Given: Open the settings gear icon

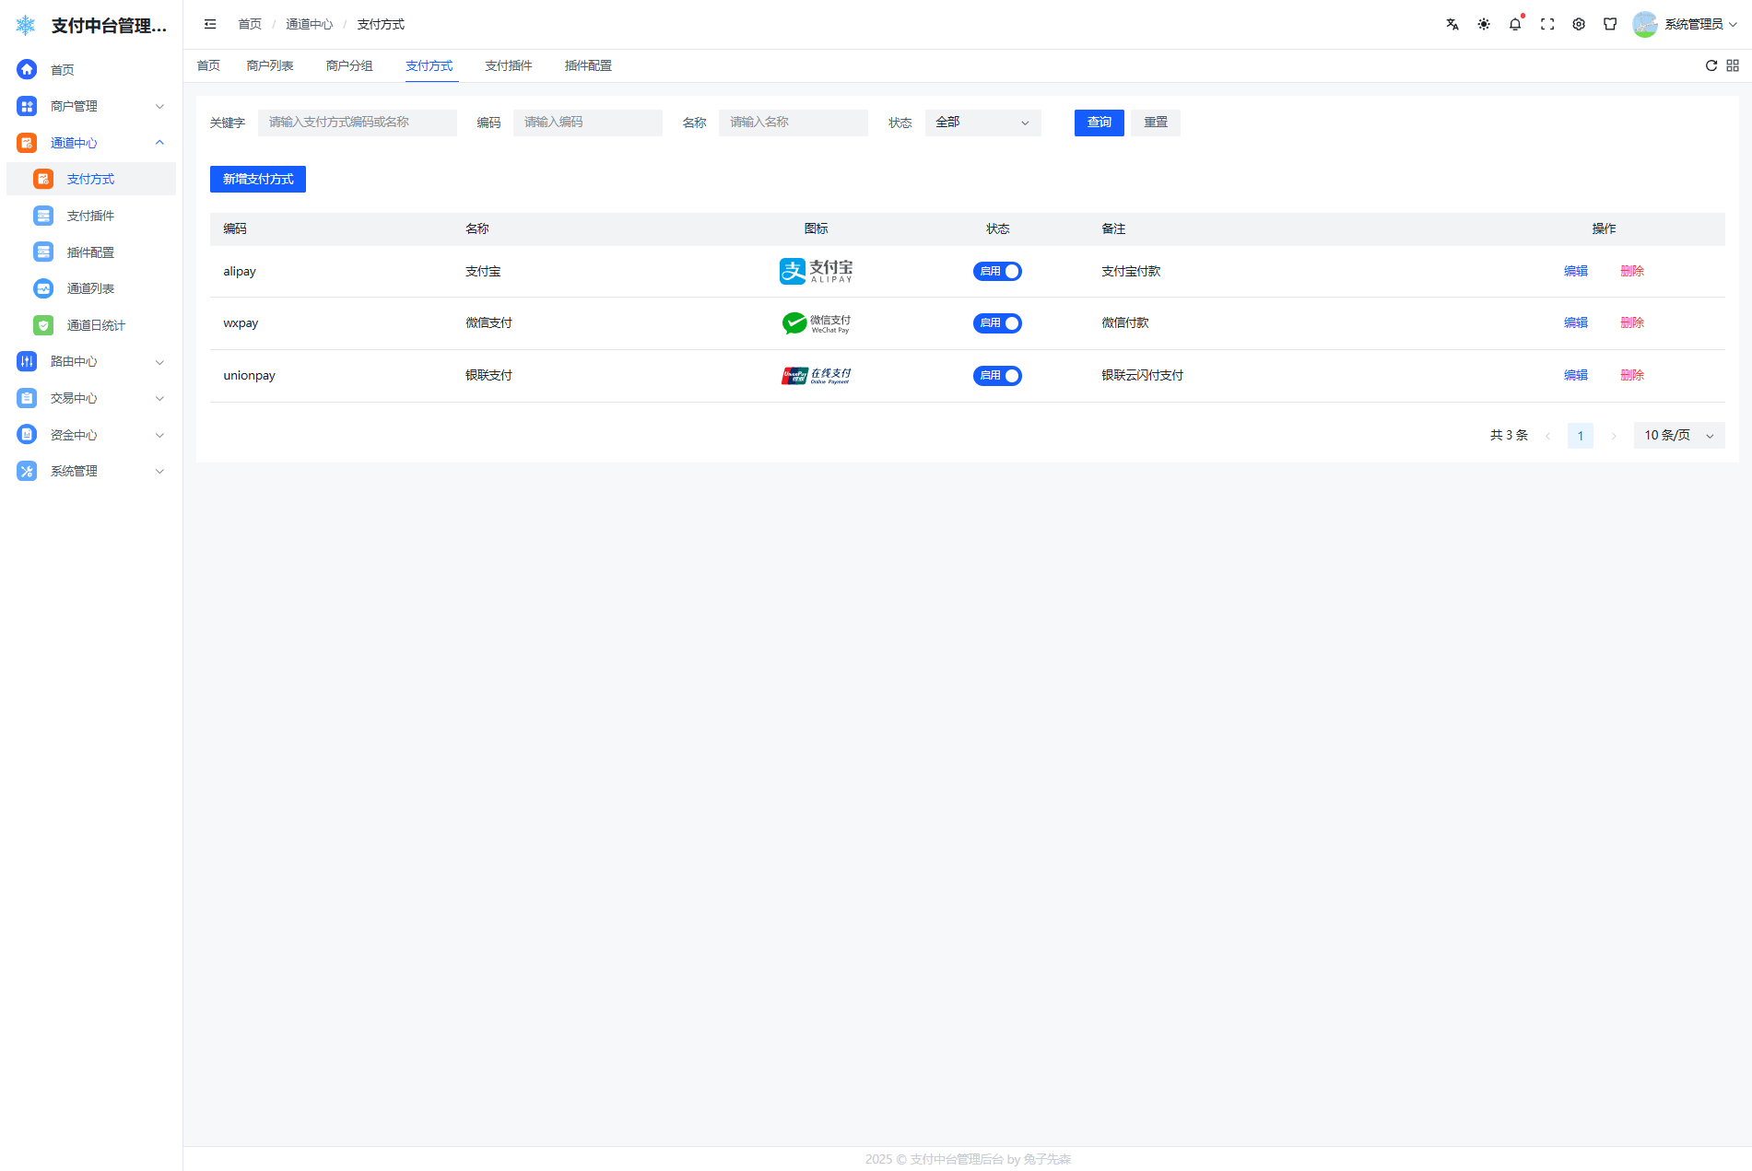Looking at the screenshot, I should [x=1578, y=25].
